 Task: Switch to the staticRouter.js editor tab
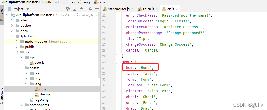point(118,9)
